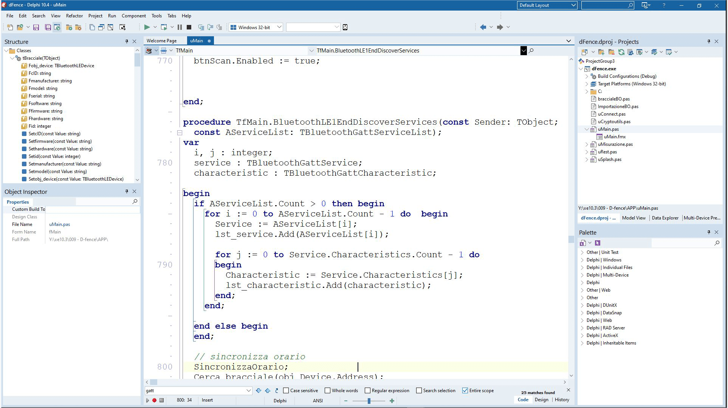
Task: Select uCryptoutils.pas in project tree
Action: point(614,122)
